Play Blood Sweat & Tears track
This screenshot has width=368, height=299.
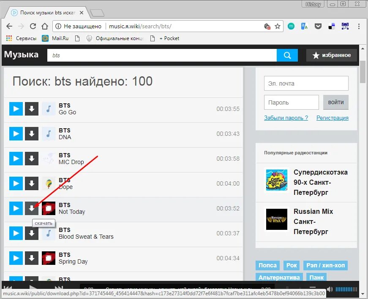point(16,233)
